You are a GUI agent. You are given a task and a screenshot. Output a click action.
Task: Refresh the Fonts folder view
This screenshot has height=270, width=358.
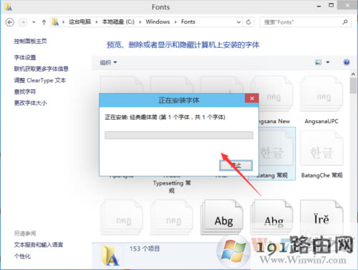248,22
